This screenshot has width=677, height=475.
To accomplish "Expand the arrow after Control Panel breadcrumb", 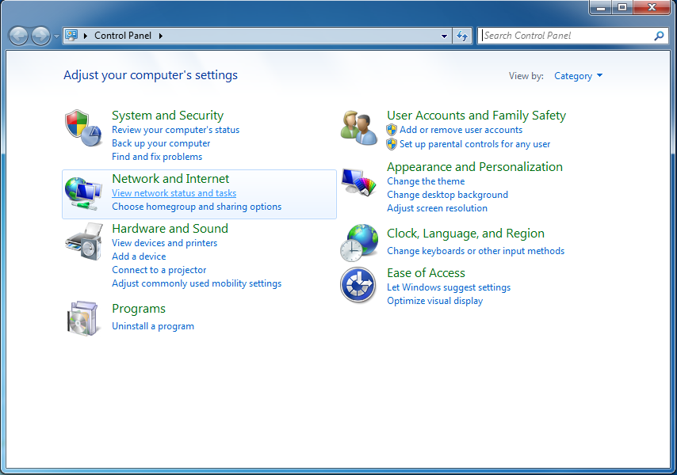I will (161, 36).
